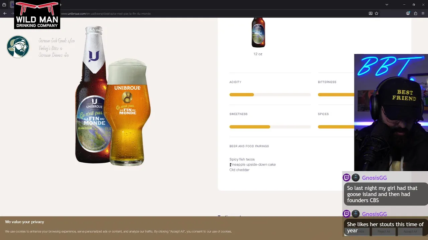428x240 pixels.
Task: Click the 12 oz label
Action: pos(258,54)
